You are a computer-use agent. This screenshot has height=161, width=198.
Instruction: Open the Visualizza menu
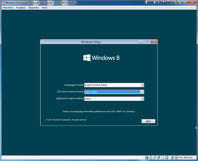pos(21,8)
